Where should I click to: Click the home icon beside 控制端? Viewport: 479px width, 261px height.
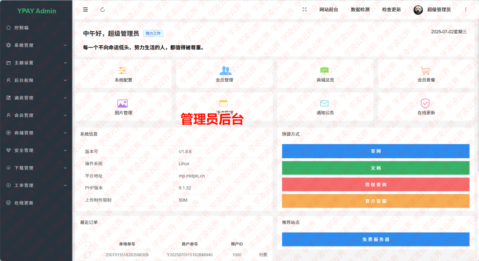(8, 28)
